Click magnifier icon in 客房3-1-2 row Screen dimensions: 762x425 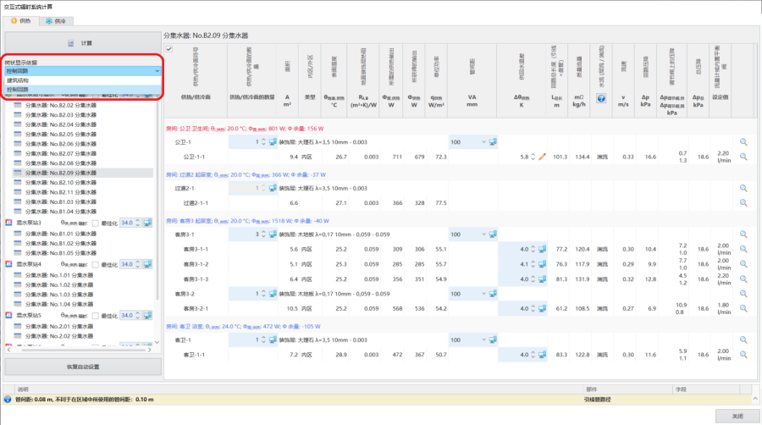click(x=743, y=264)
